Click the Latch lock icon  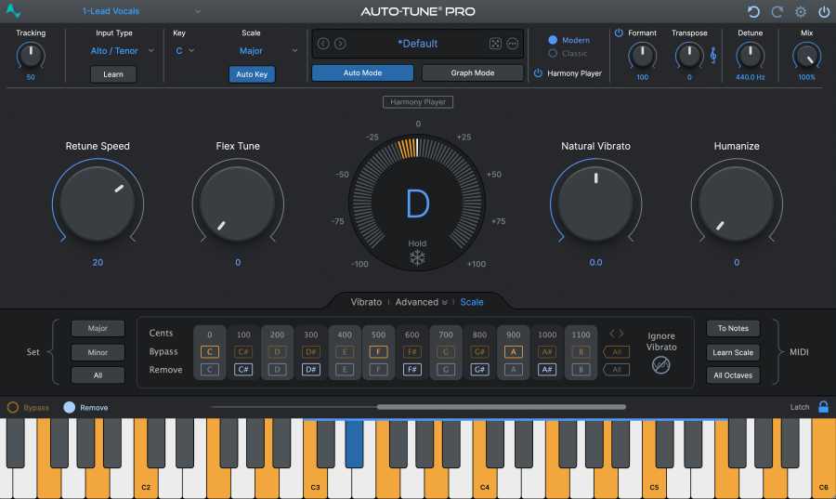[x=823, y=407]
